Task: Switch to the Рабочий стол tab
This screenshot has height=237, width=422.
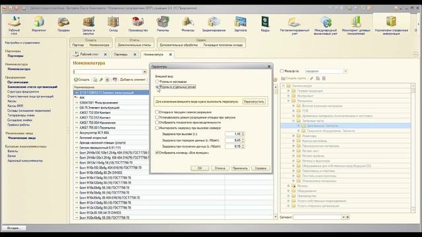Action: [90, 54]
